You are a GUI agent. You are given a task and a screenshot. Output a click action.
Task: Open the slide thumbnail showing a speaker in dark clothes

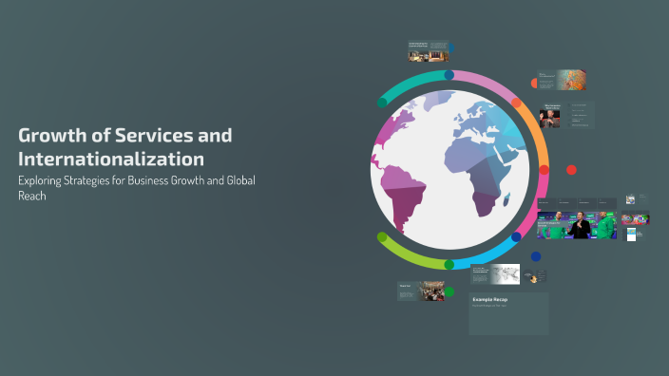click(x=567, y=115)
